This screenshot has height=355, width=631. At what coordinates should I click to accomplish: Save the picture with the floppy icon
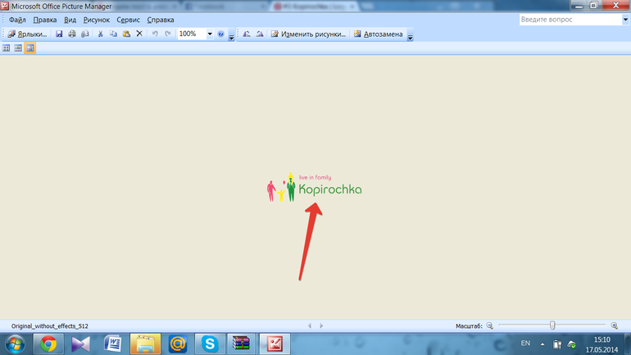59,34
